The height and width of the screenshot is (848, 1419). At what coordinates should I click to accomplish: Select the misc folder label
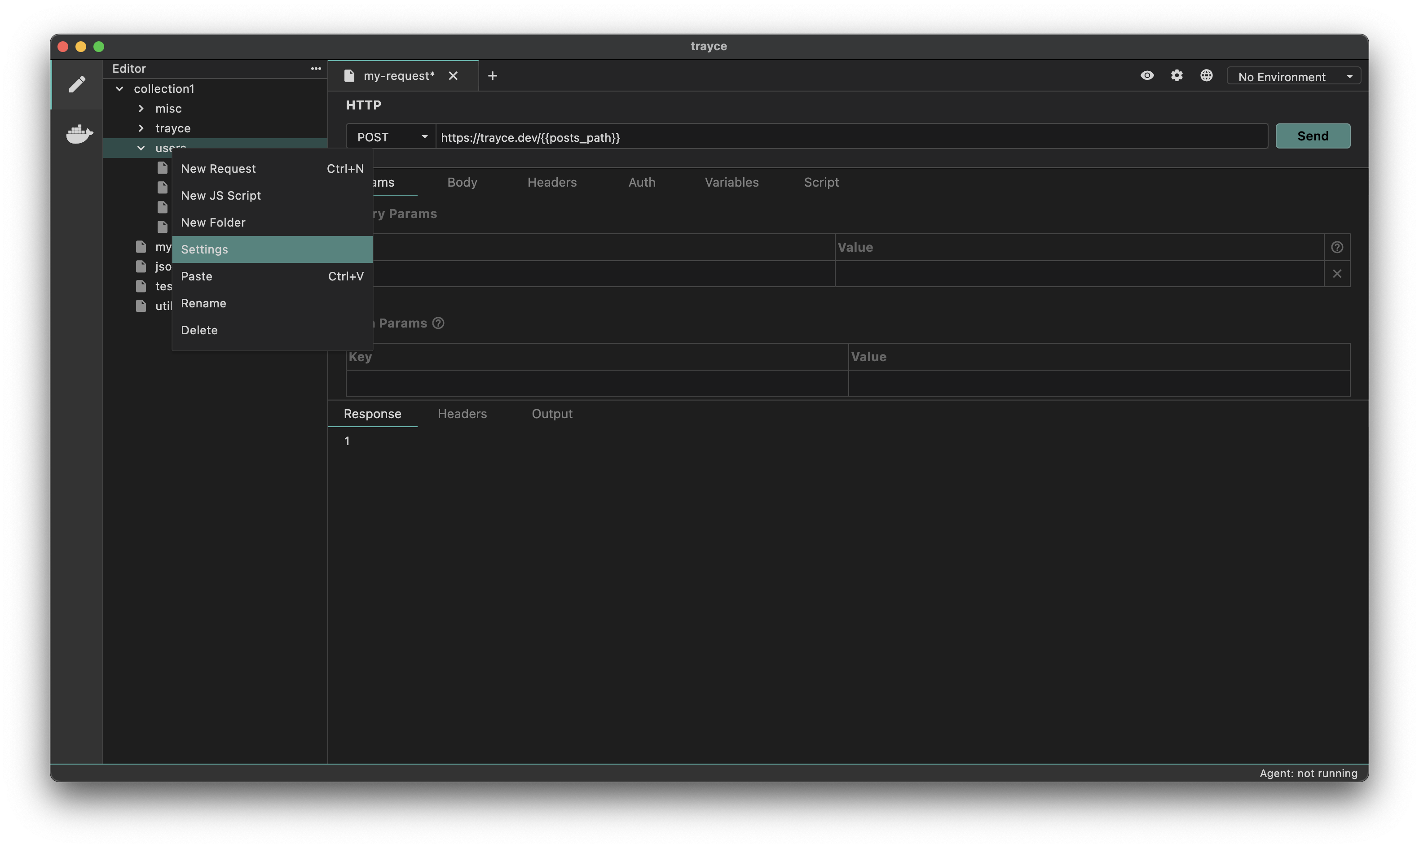coord(168,109)
